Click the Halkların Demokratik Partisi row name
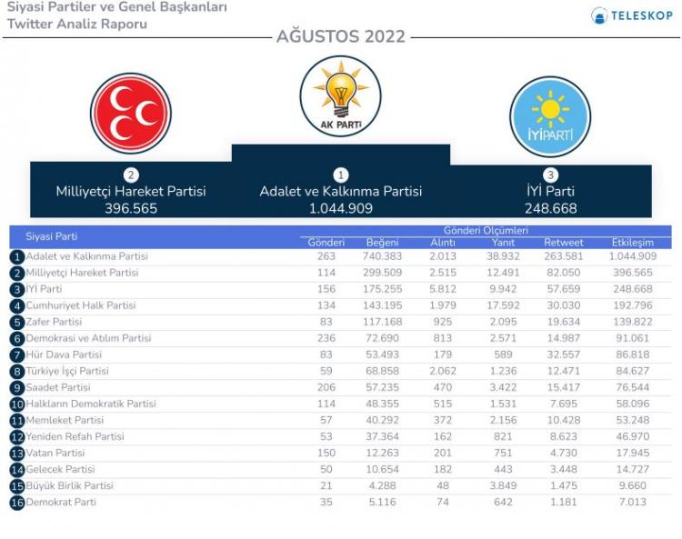Image resolution: width=682 pixels, height=539 pixels. point(90,404)
